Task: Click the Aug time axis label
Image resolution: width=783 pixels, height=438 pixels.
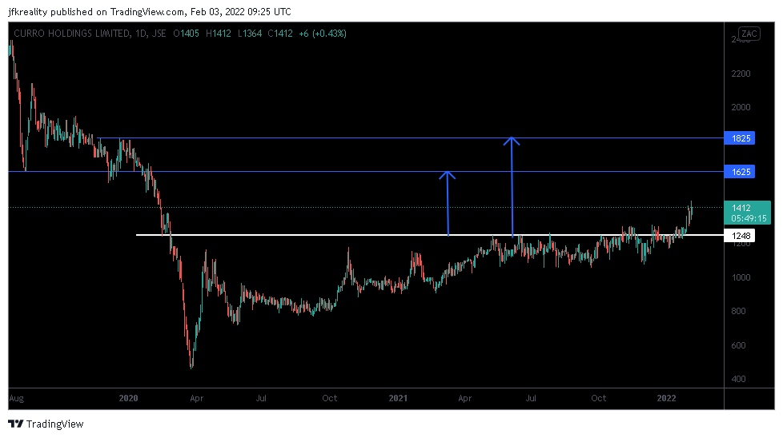Action: point(17,399)
